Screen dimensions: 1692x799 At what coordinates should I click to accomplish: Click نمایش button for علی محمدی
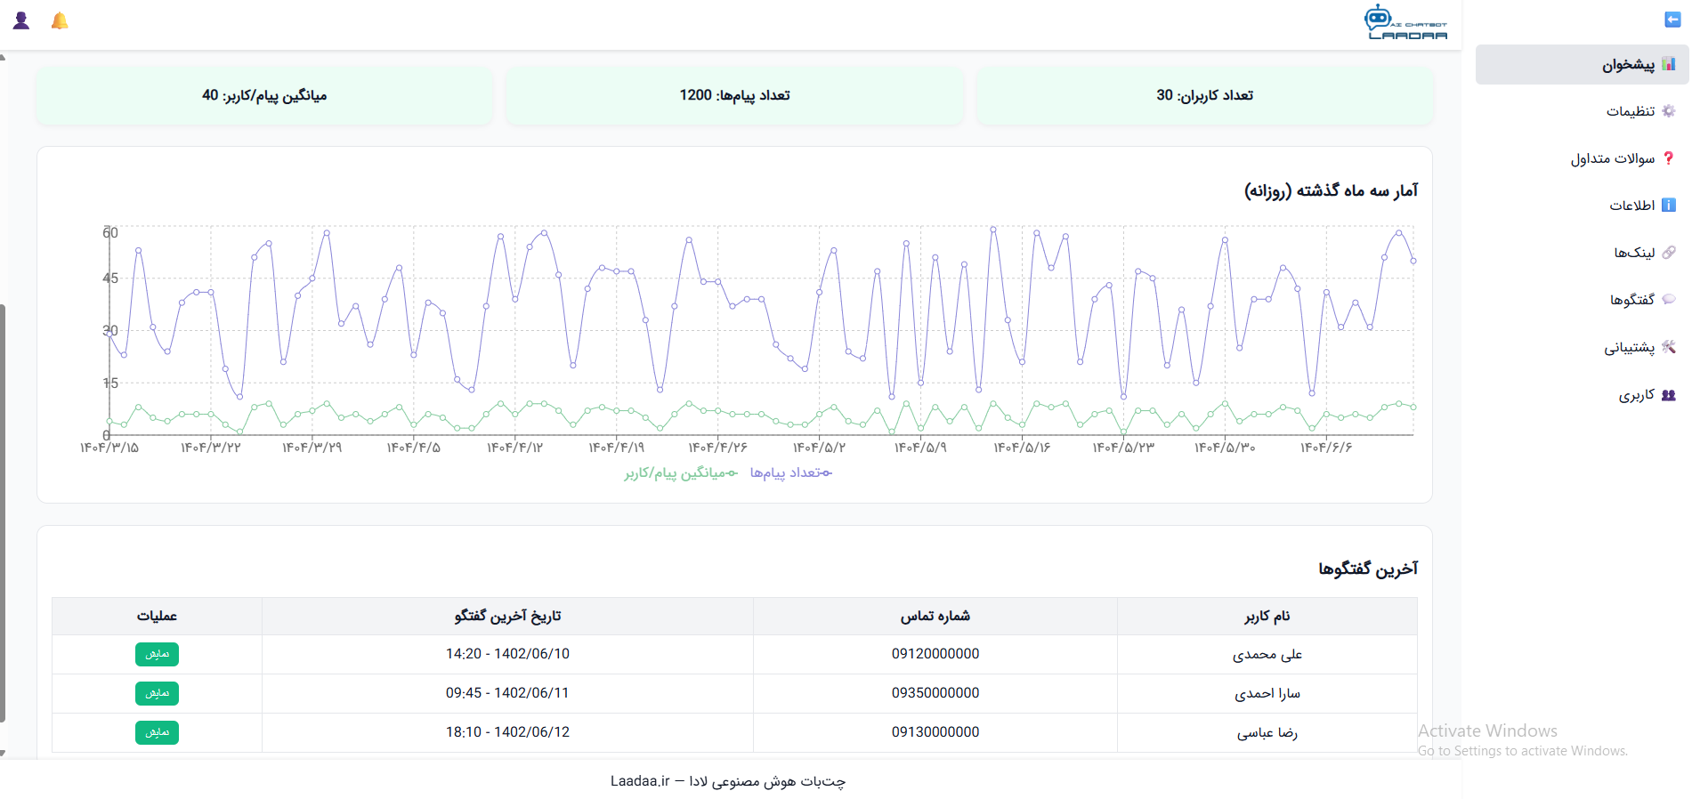pos(157,654)
